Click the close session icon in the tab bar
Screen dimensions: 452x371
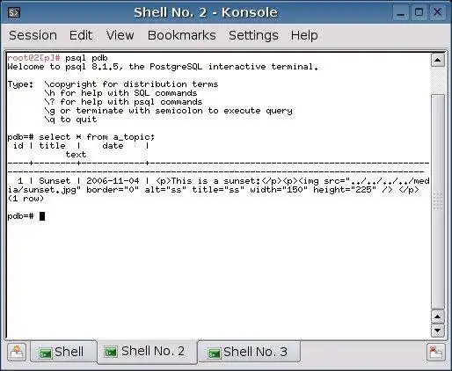[x=436, y=352]
